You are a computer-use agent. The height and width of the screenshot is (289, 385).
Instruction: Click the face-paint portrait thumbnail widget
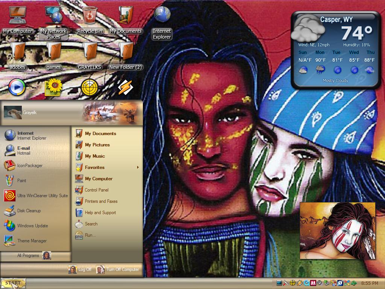point(338,231)
